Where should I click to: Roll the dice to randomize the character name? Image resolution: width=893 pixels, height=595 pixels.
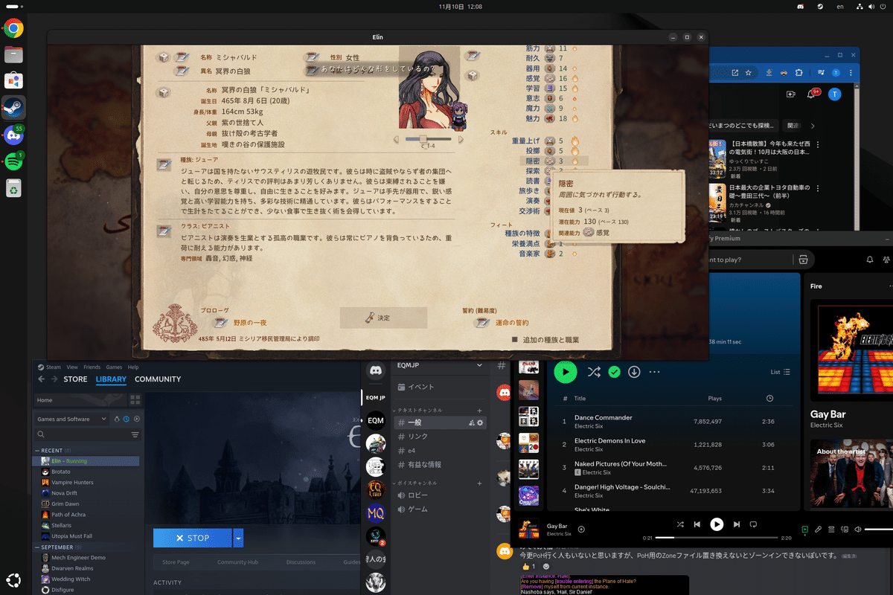(163, 57)
